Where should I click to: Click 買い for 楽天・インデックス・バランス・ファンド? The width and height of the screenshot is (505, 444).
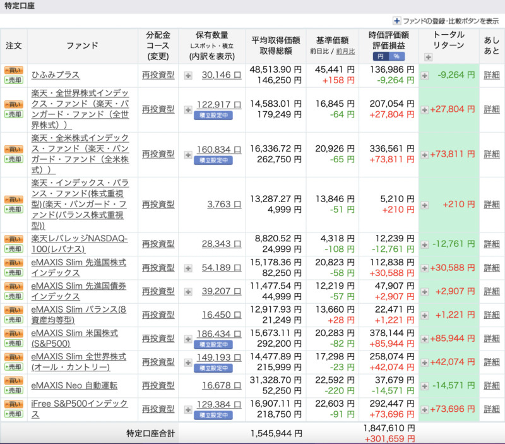click(14, 200)
